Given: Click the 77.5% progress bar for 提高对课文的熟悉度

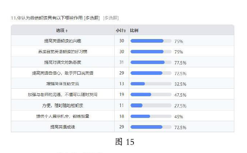Looking at the screenshot, I should (151, 62).
